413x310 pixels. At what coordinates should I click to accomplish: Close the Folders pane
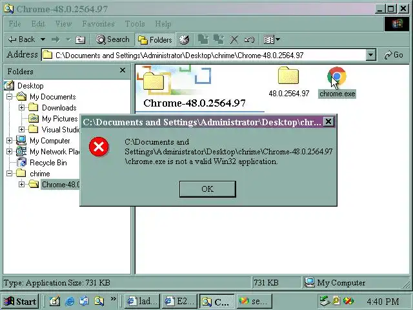[123, 70]
